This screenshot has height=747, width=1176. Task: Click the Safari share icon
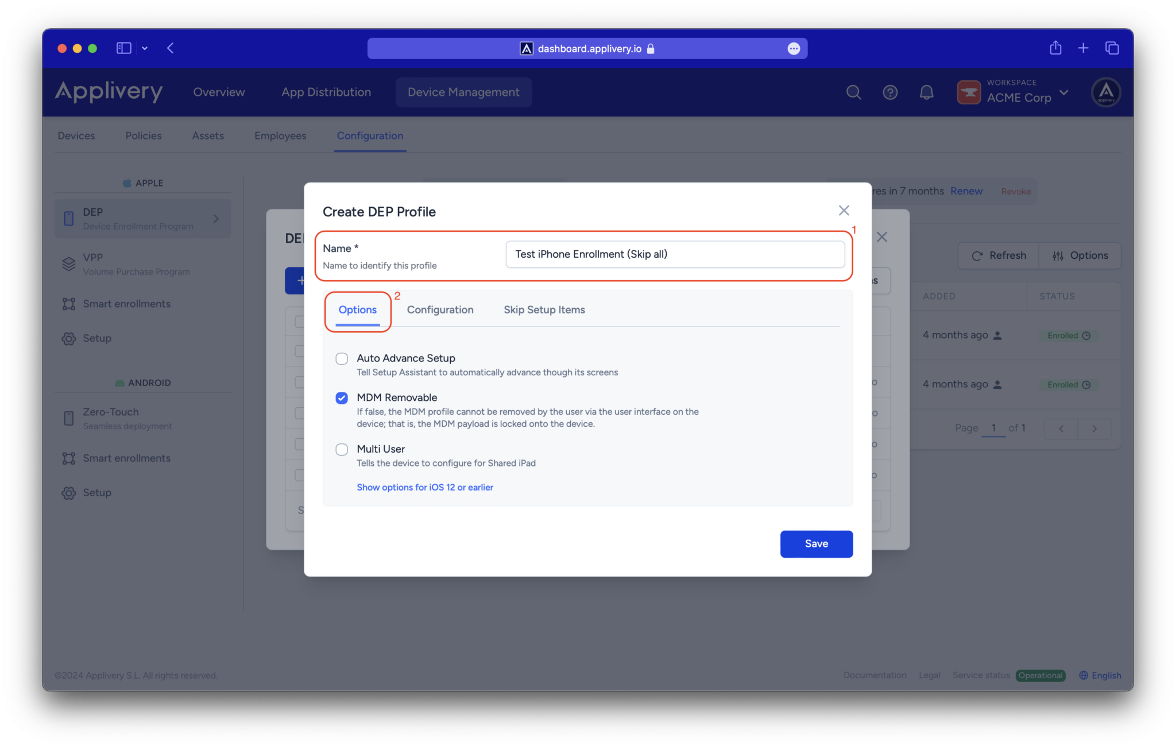(1055, 48)
